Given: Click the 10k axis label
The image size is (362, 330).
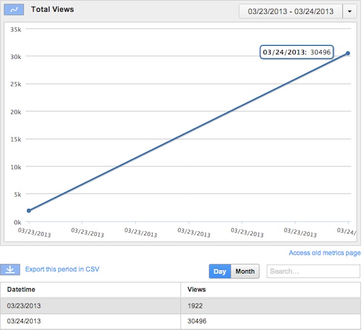Looking at the screenshot, I should tap(16, 167).
